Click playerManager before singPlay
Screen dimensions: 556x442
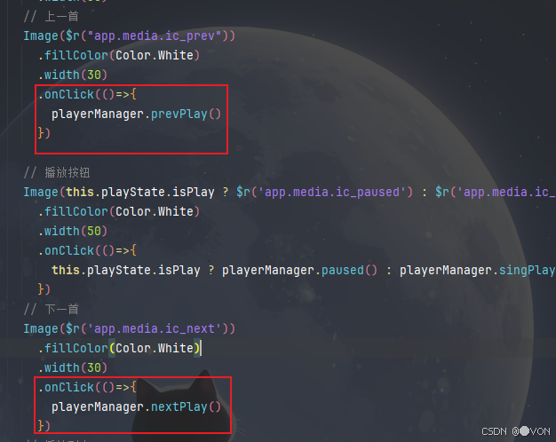tap(446, 271)
